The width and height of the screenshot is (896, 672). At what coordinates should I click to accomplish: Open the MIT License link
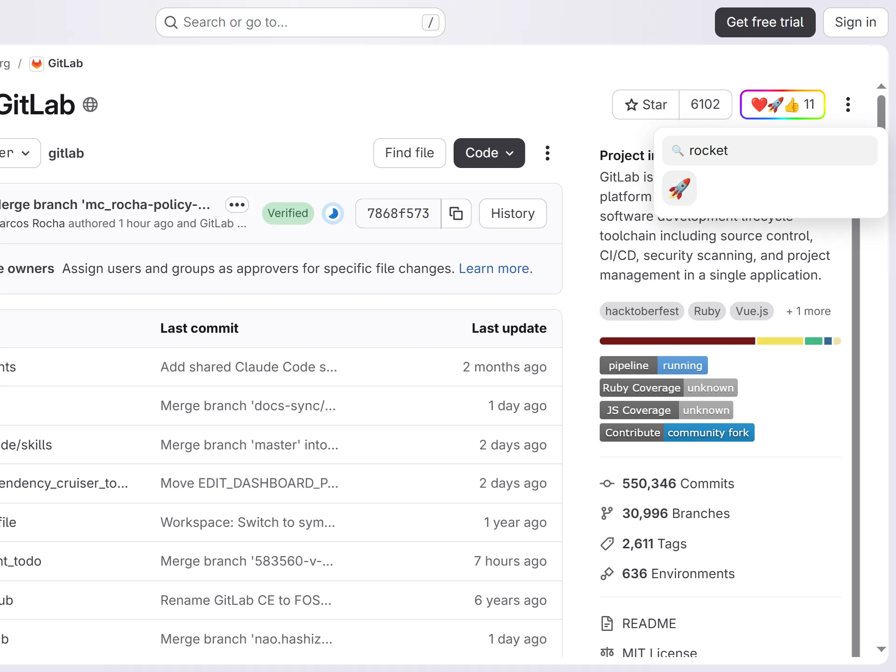point(659,652)
